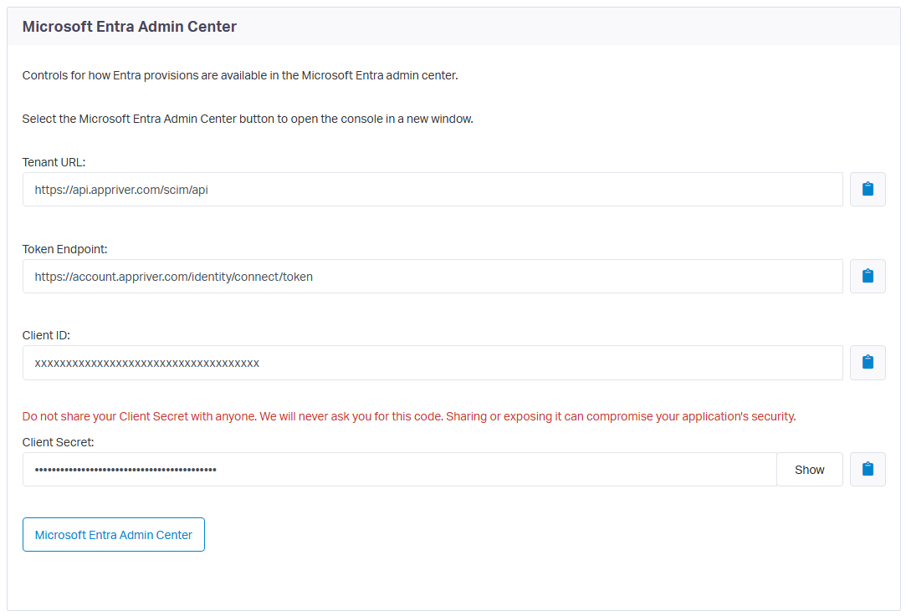This screenshot has width=906, height=616.
Task: Select the 'Controls for how Entra provisions' sentence
Action: click(240, 75)
